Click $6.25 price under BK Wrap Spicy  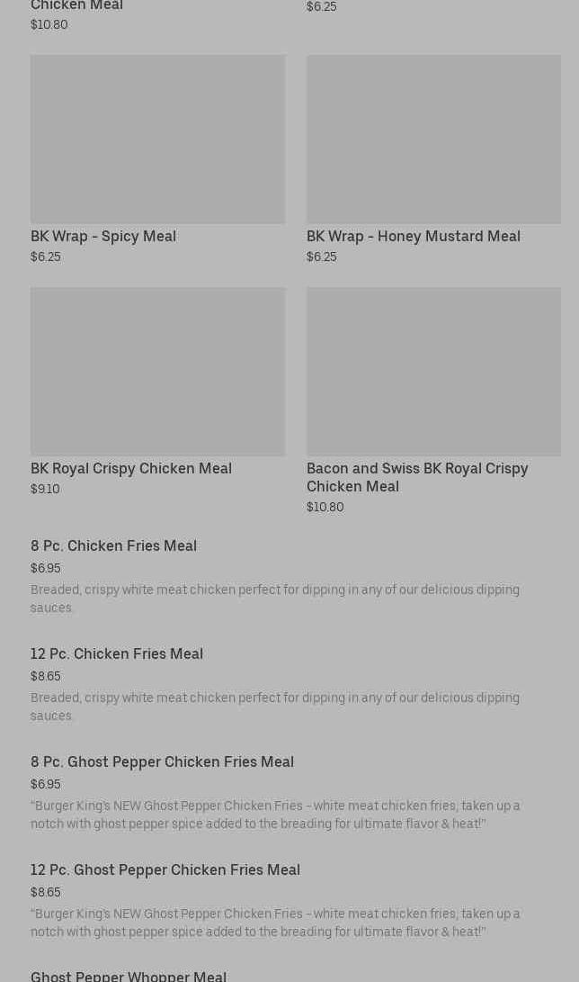45,257
